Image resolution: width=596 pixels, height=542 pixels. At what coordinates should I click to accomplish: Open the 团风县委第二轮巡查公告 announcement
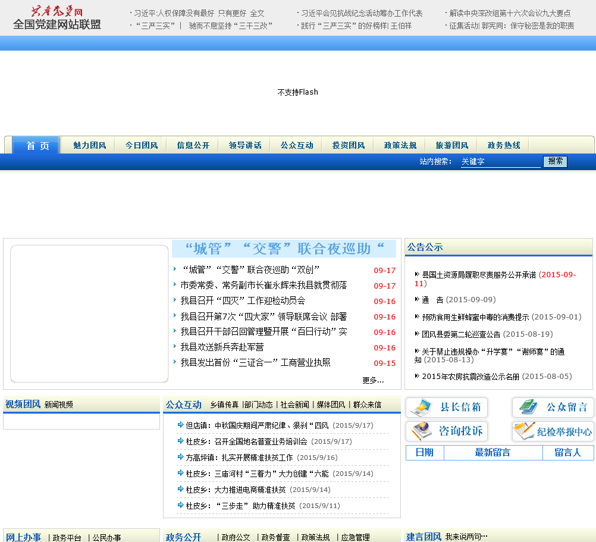pyautogui.click(x=461, y=334)
